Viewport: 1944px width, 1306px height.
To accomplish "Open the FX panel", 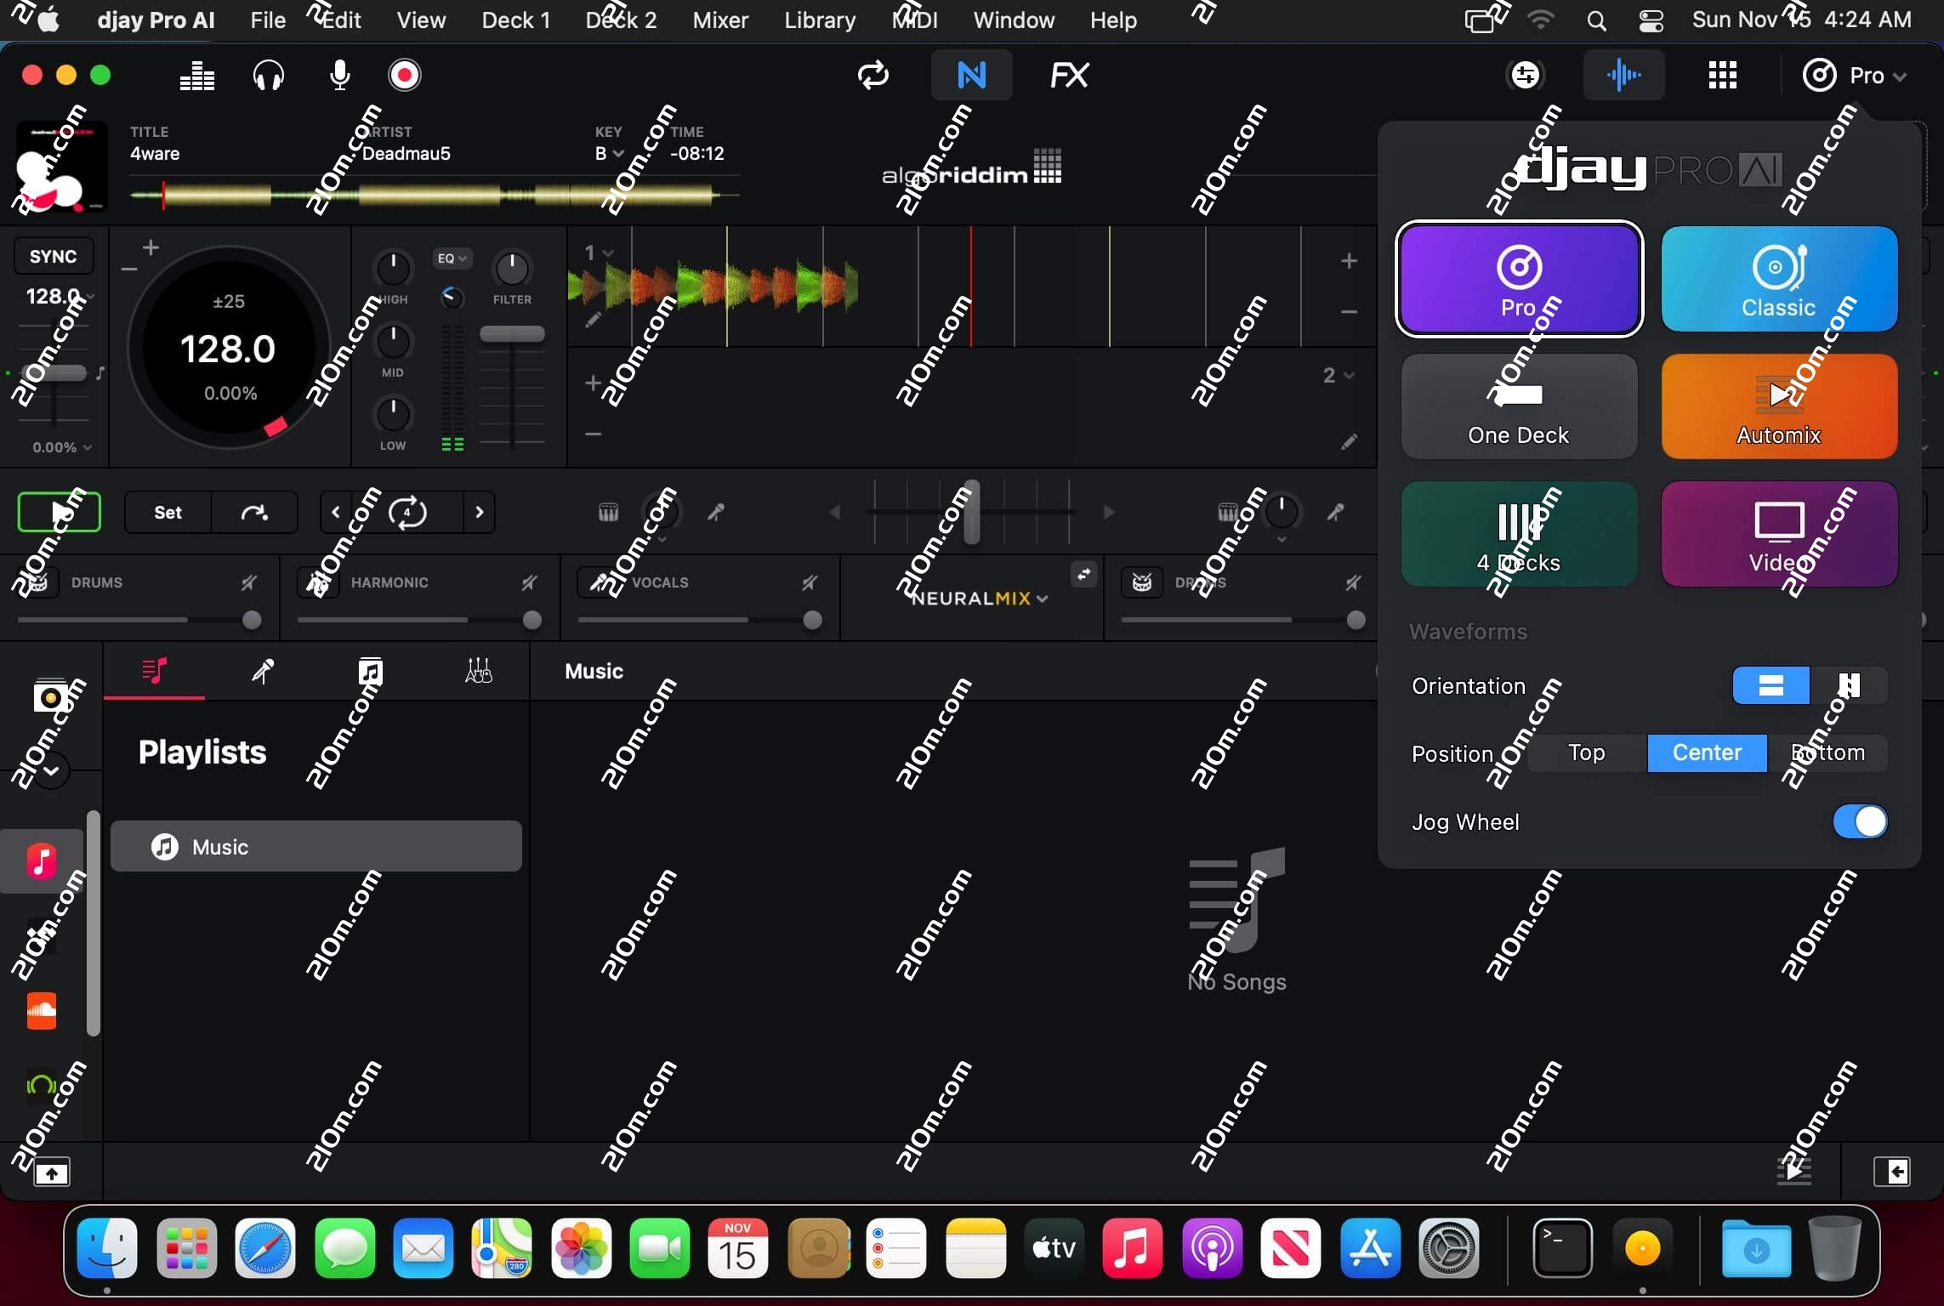I will 1069,74.
